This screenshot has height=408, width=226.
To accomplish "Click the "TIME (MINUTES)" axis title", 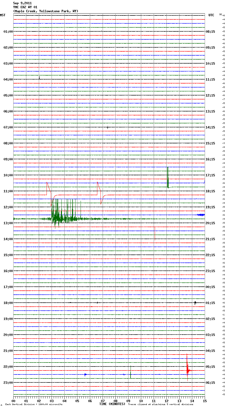I will click(112, 404).
